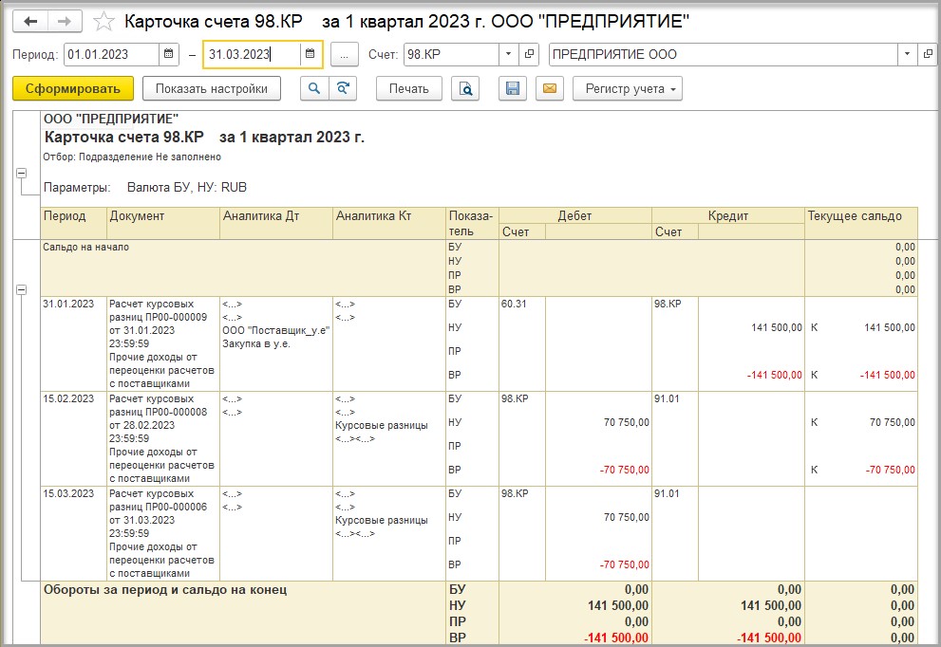This screenshot has height=647, width=941.
Task: Collapse the transaction rows group
Action: pyautogui.click(x=21, y=290)
